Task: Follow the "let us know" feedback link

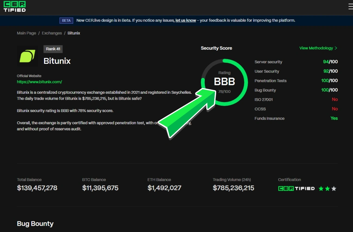Action: tap(186, 20)
